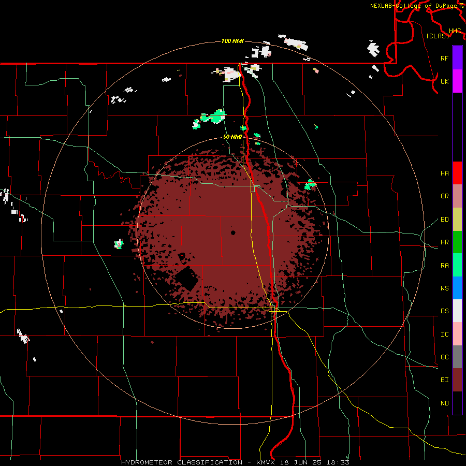Screen dimensions: 466x466
Task: Click the ND legend label
Action: 444,403
